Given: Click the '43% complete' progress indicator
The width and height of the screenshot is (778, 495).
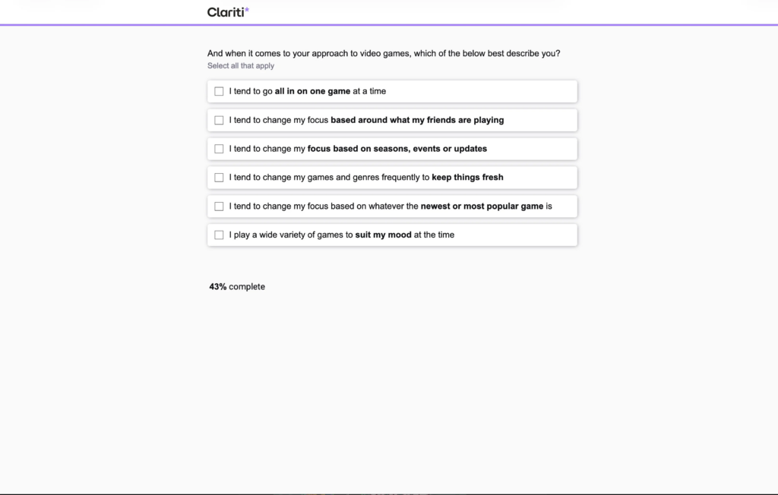Looking at the screenshot, I should (x=237, y=287).
